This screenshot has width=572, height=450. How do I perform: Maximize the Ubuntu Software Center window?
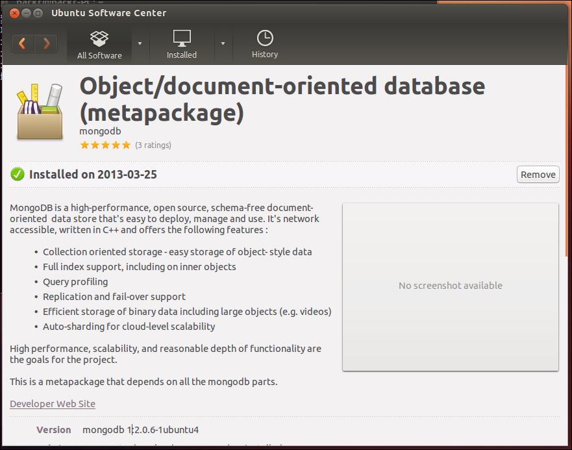pos(38,14)
